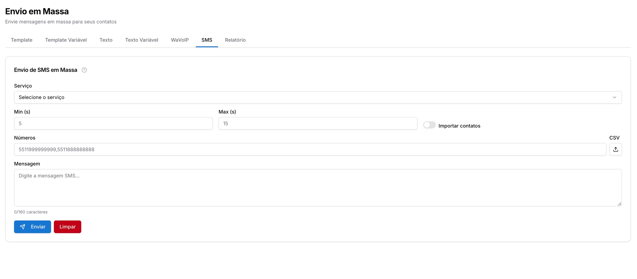This screenshot has width=637, height=279.
Task: Click the help icon beside Envio de SMS em Massa
Action: click(x=84, y=70)
